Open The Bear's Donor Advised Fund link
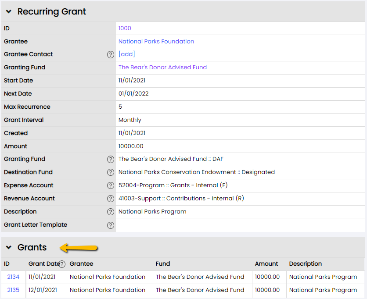367x299 pixels. click(162, 68)
